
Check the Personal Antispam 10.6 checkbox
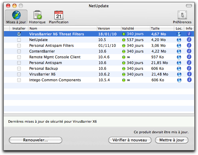point(19,63)
